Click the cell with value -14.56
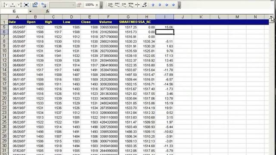 click(x=165, y=84)
